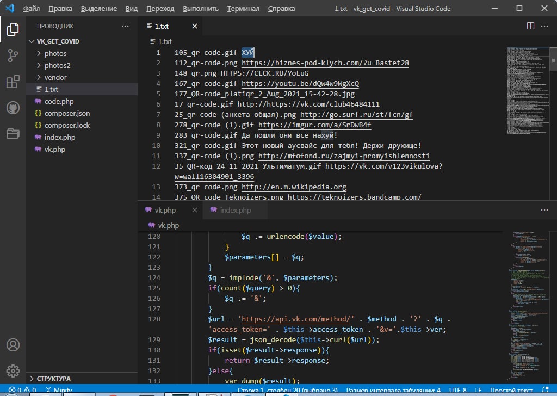Click Minify in the status bar

(59, 389)
